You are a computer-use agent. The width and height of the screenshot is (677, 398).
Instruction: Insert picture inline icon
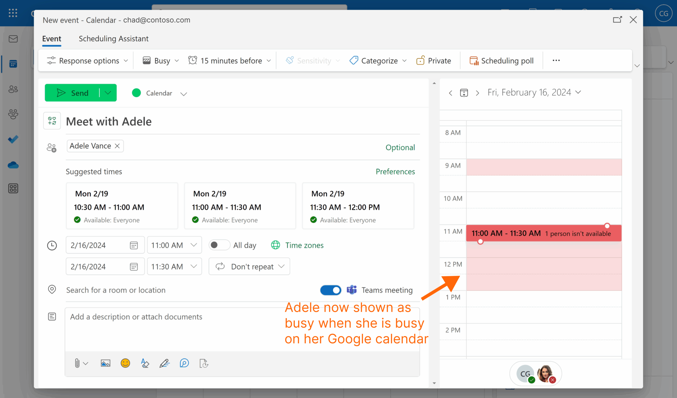point(105,363)
